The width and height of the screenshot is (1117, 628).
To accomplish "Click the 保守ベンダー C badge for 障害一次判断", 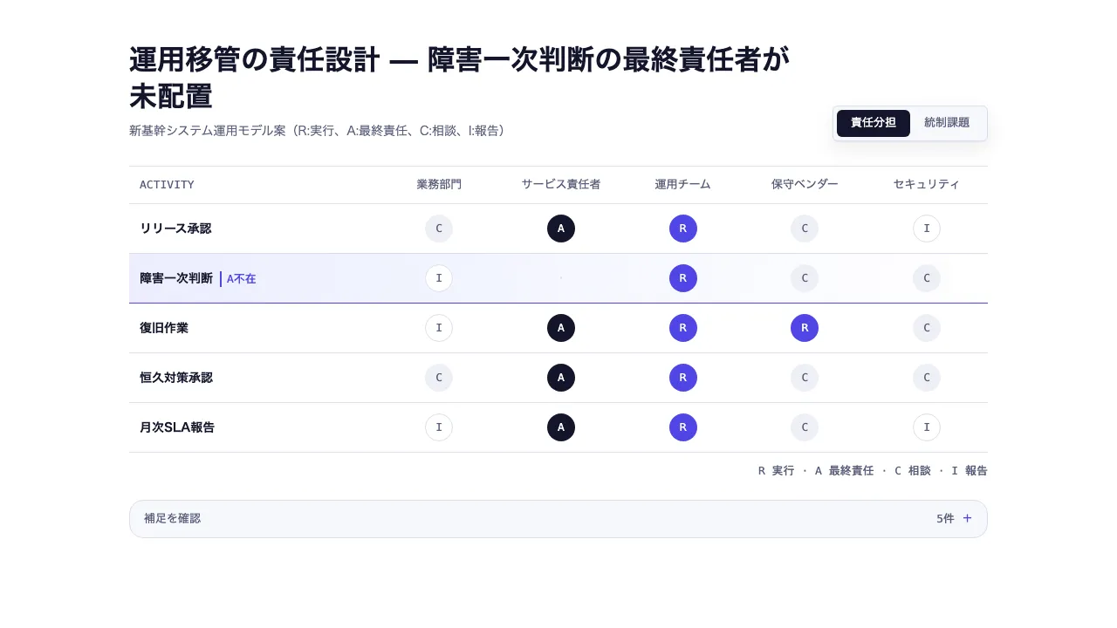I will pyautogui.click(x=805, y=278).
